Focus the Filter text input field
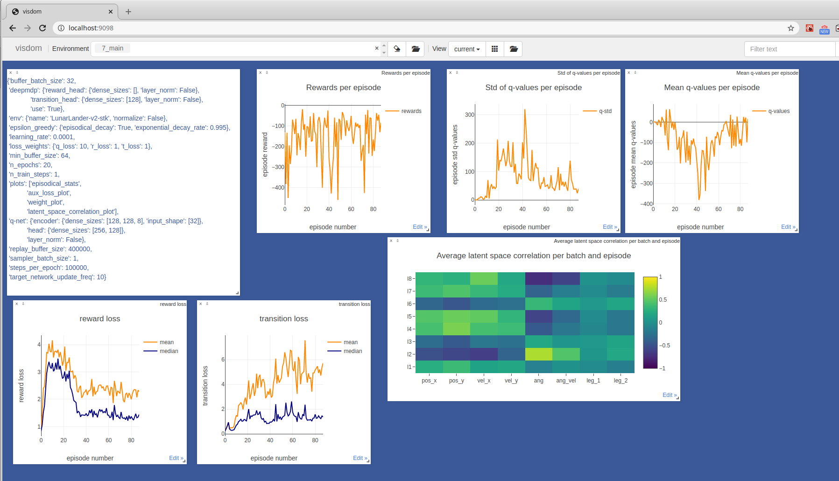The height and width of the screenshot is (481, 839). pyautogui.click(x=789, y=49)
